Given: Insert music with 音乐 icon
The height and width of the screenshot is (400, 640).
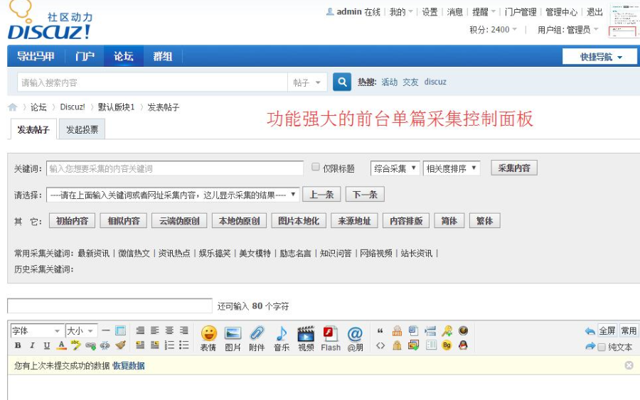Looking at the screenshot, I should click(x=282, y=338).
